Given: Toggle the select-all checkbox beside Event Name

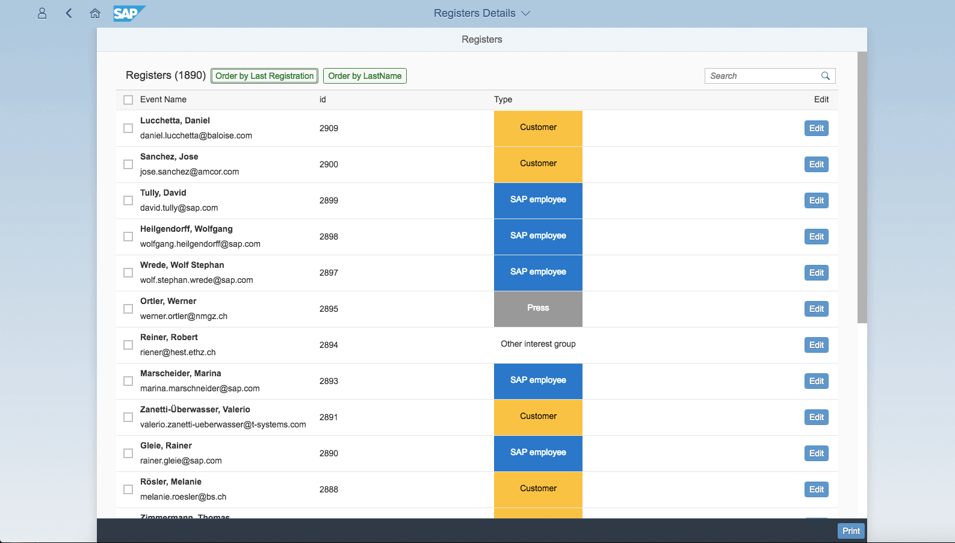Looking at the screenshot, I should (128, 100).
